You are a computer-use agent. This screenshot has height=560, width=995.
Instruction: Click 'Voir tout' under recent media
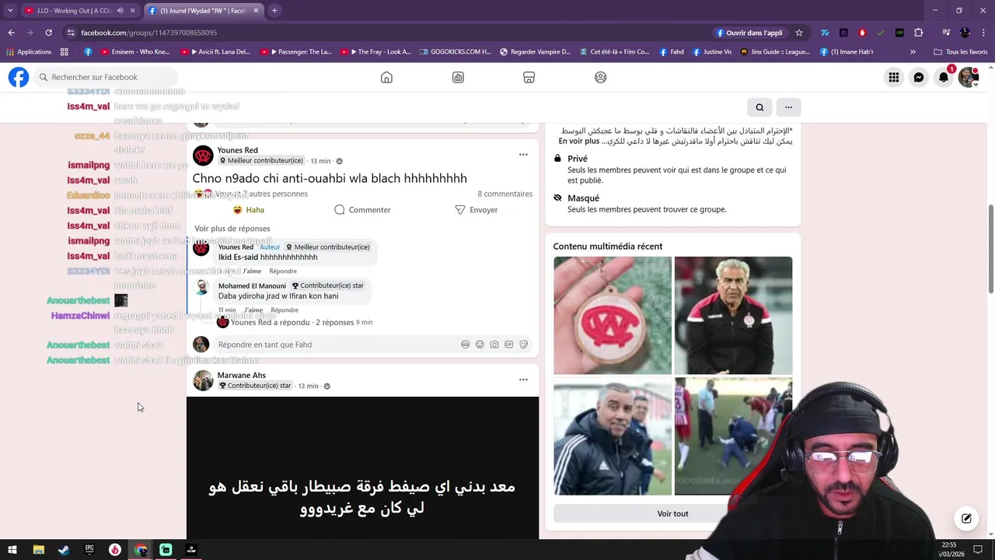[673, 513]
